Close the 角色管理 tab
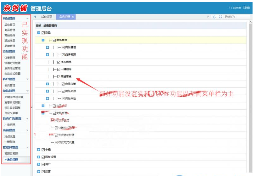 tap(73, 17)
